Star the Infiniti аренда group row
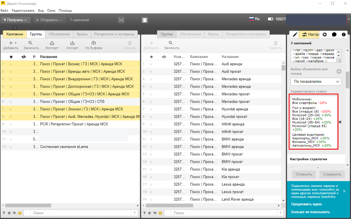Screen dimensions: 351x219 (x=151, y=124)
